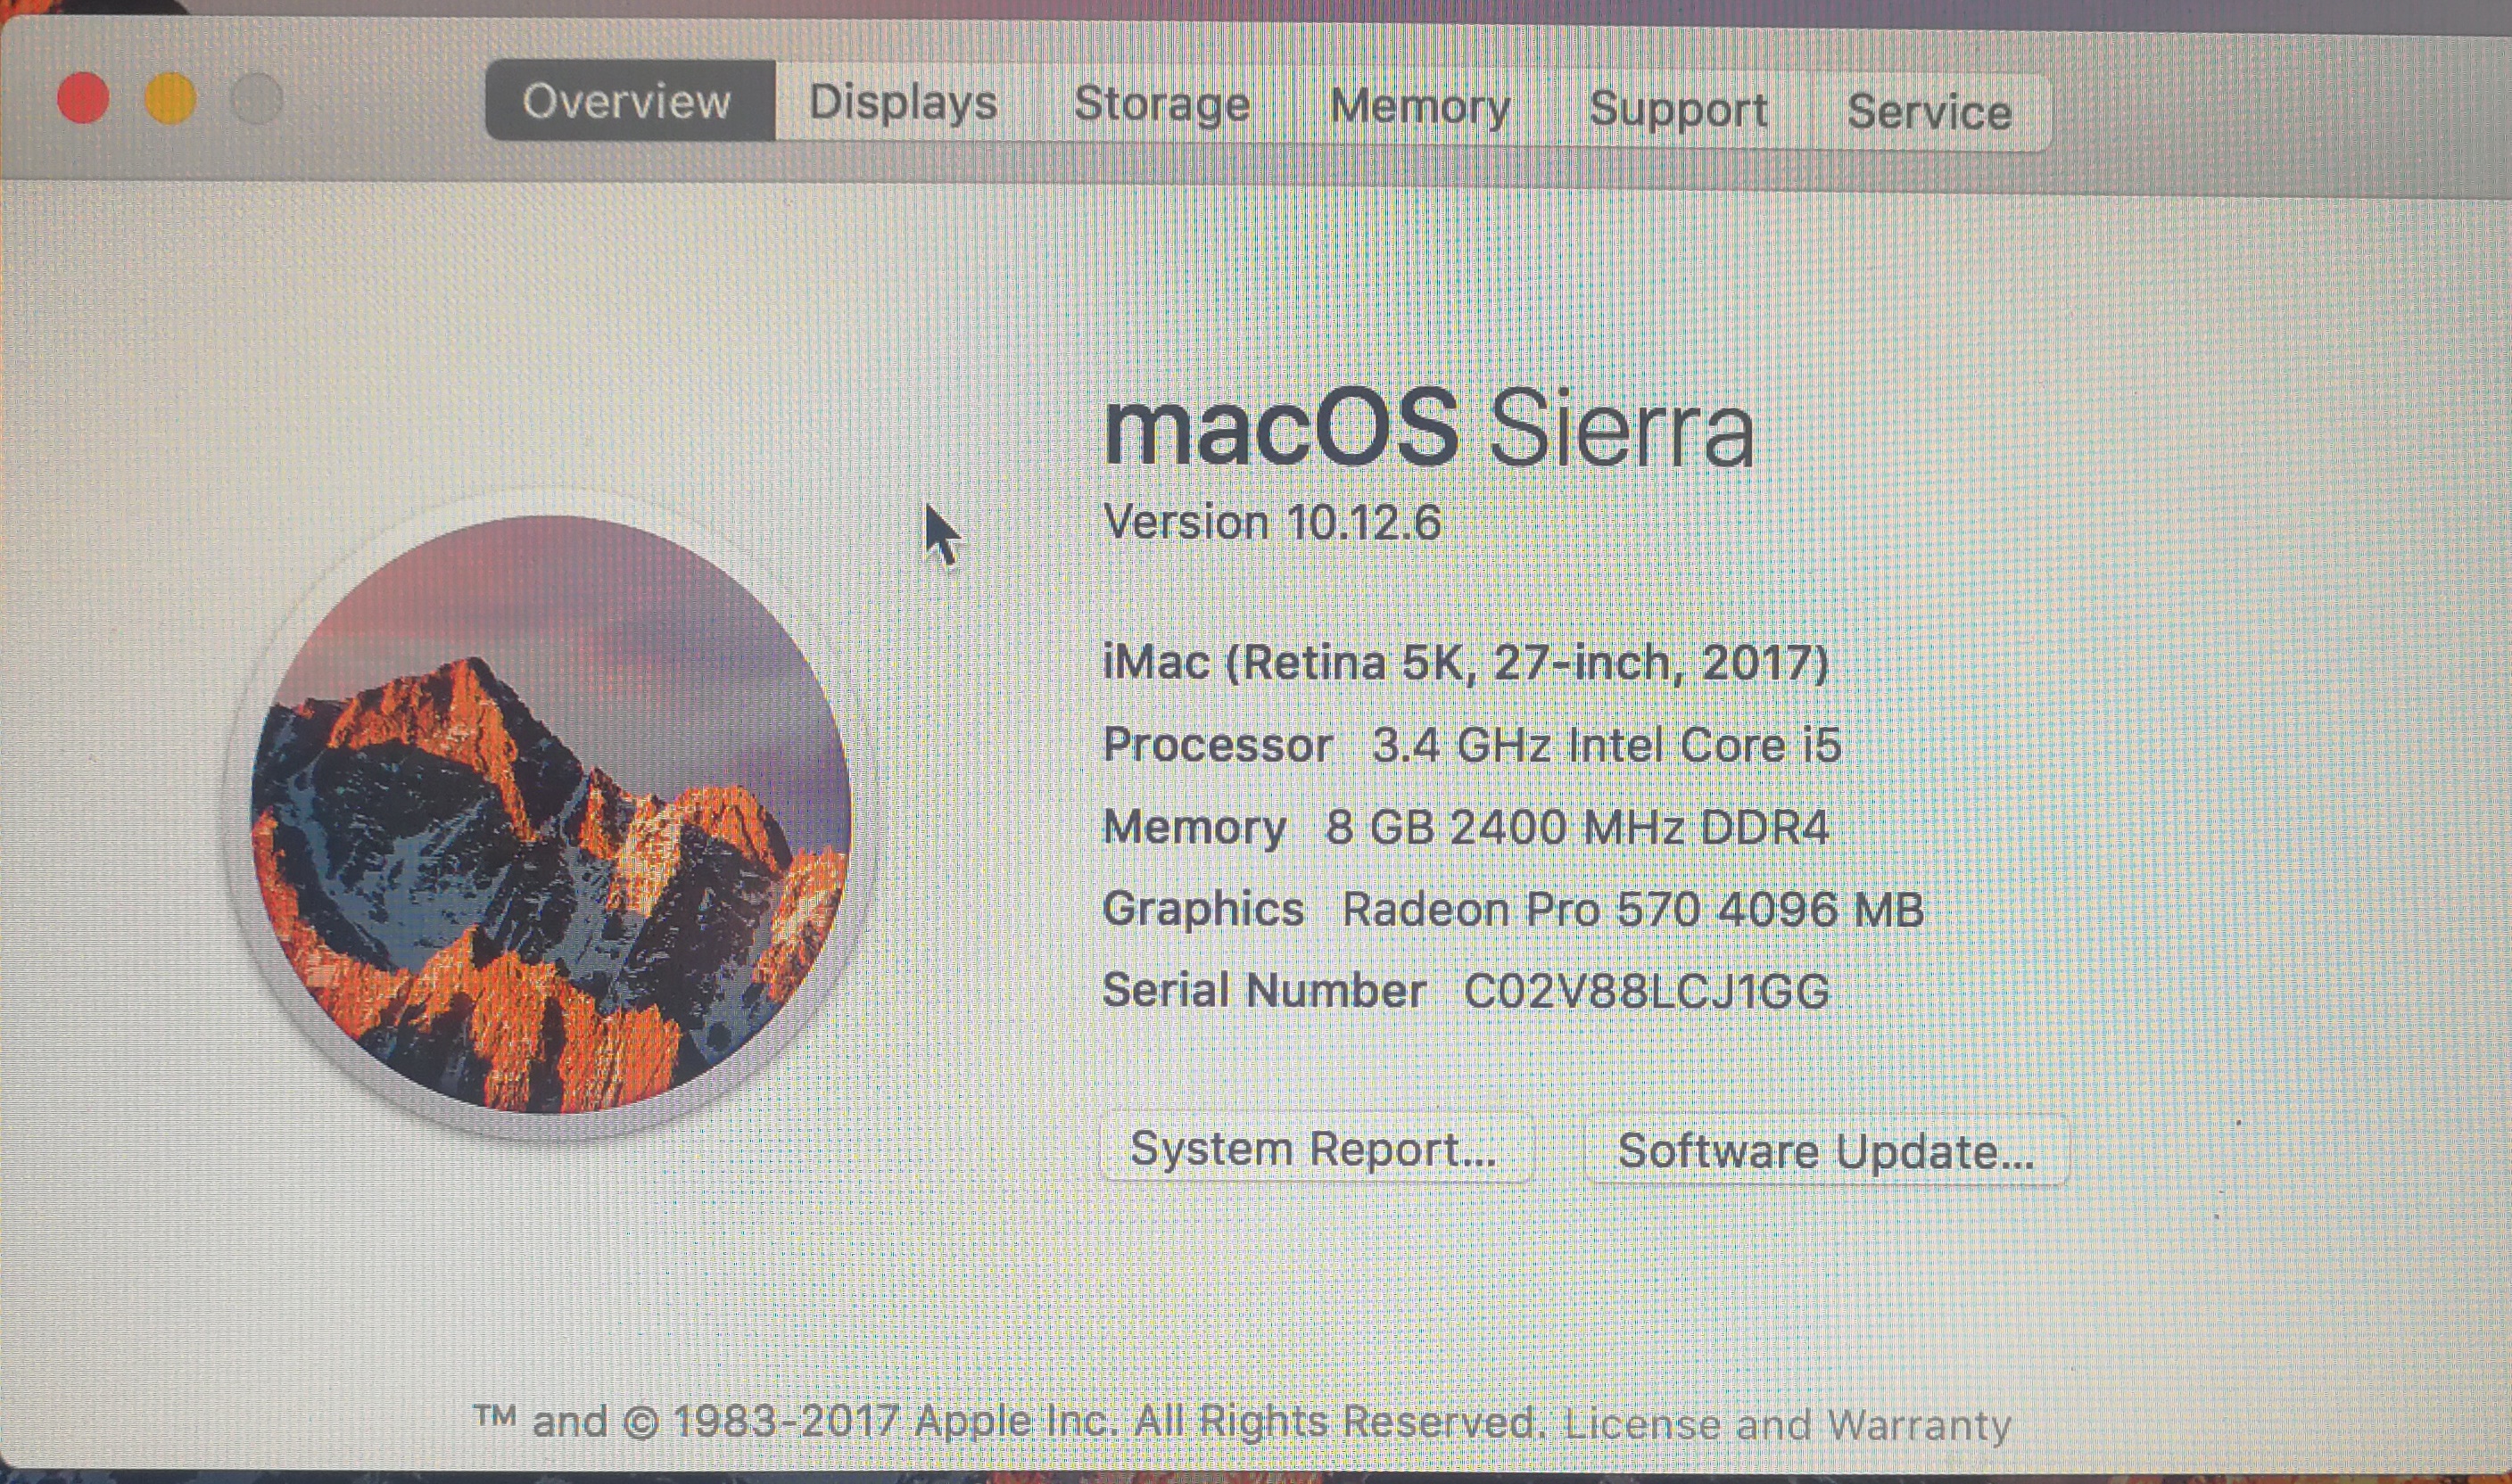Close the window with the red button
This screenshot has width=2512, height=1484.
tap(83, 99)
